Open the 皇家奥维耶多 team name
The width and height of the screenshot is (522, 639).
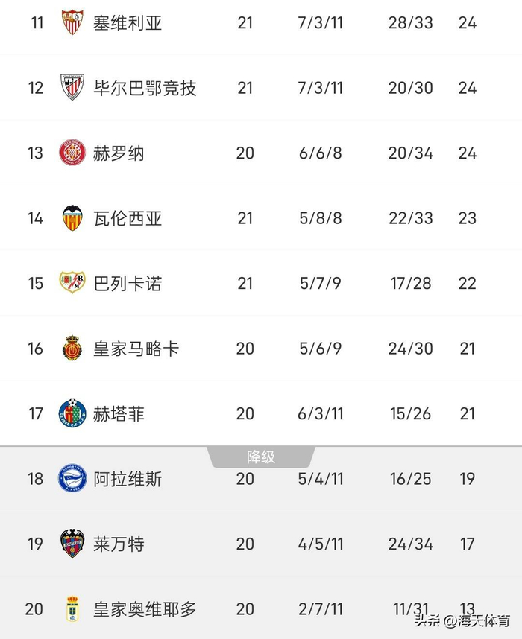pos(145,608)
